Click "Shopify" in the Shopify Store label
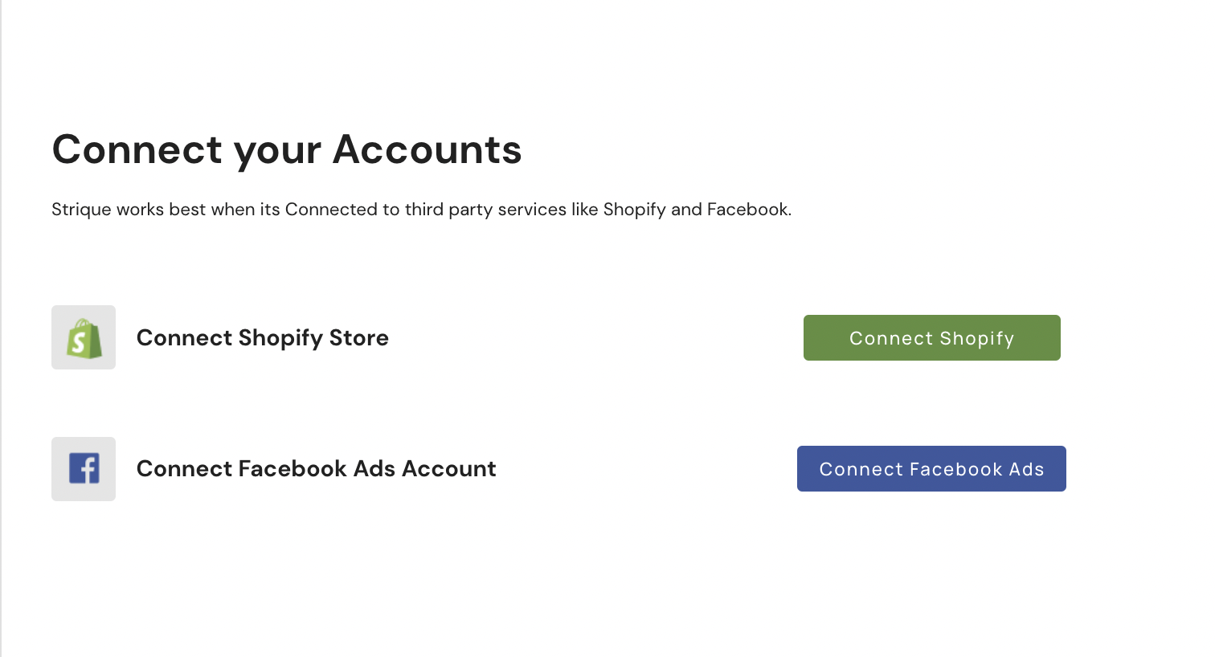Viewport: 1215px width, 657px height. pos(280,338)
